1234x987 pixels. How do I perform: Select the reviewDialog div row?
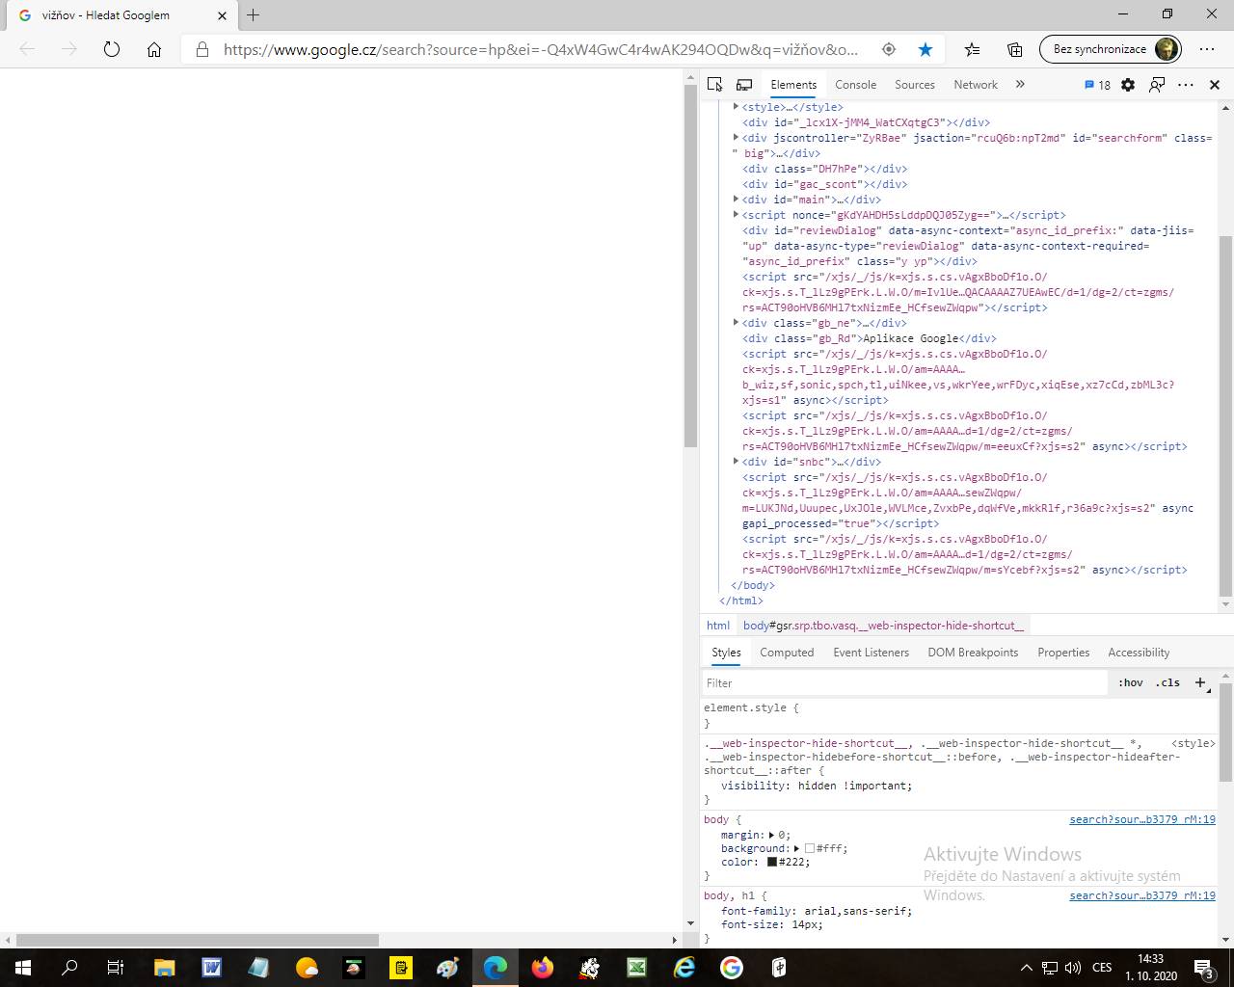coord(967,246)
